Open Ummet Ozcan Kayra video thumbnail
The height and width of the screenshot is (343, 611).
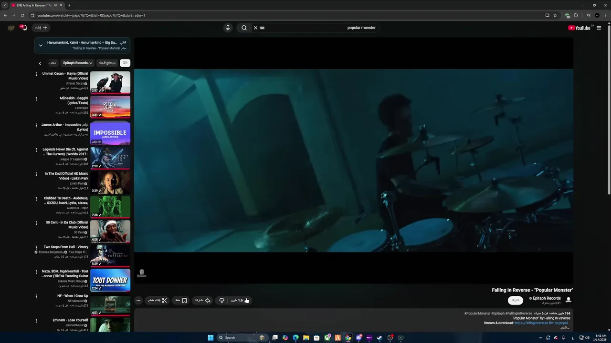pyautogui.click(x=110, y=82)
